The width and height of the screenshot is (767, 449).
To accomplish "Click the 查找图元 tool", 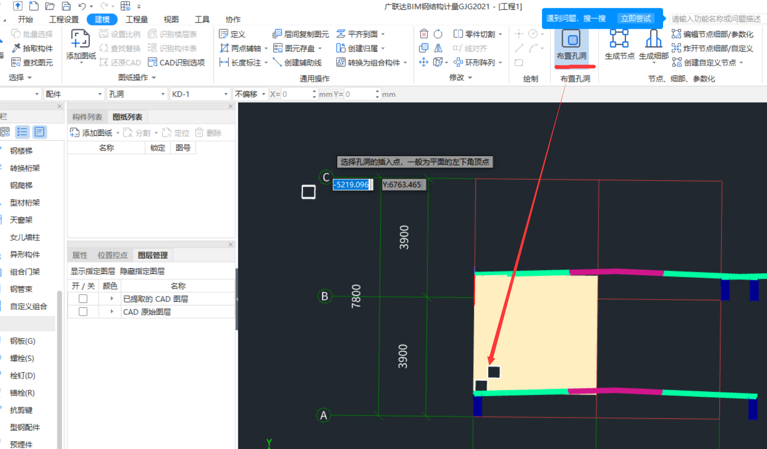I will pos(32,63).
